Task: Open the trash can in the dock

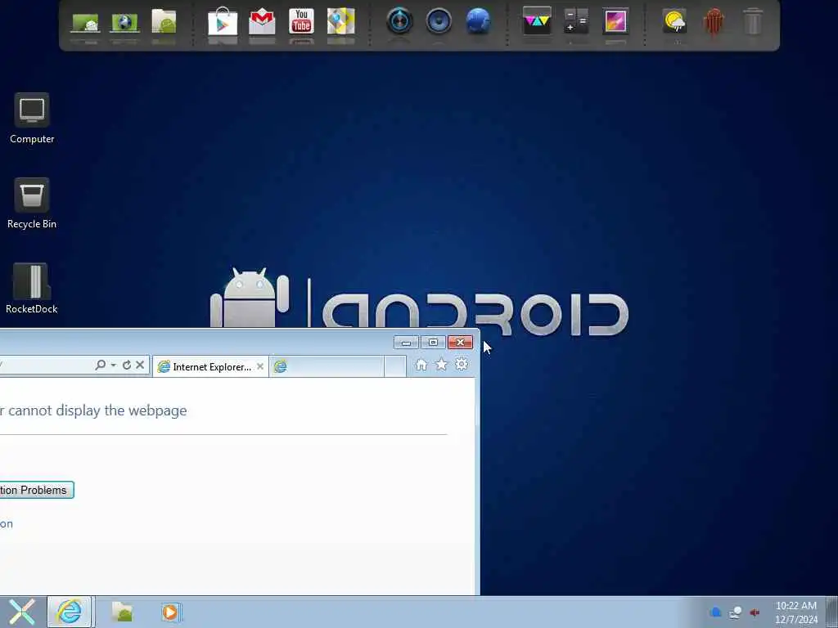Action: (x=753, y=21)
